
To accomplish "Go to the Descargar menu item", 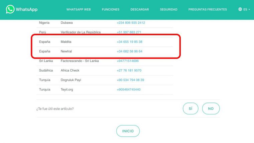I will coord(140,9).
